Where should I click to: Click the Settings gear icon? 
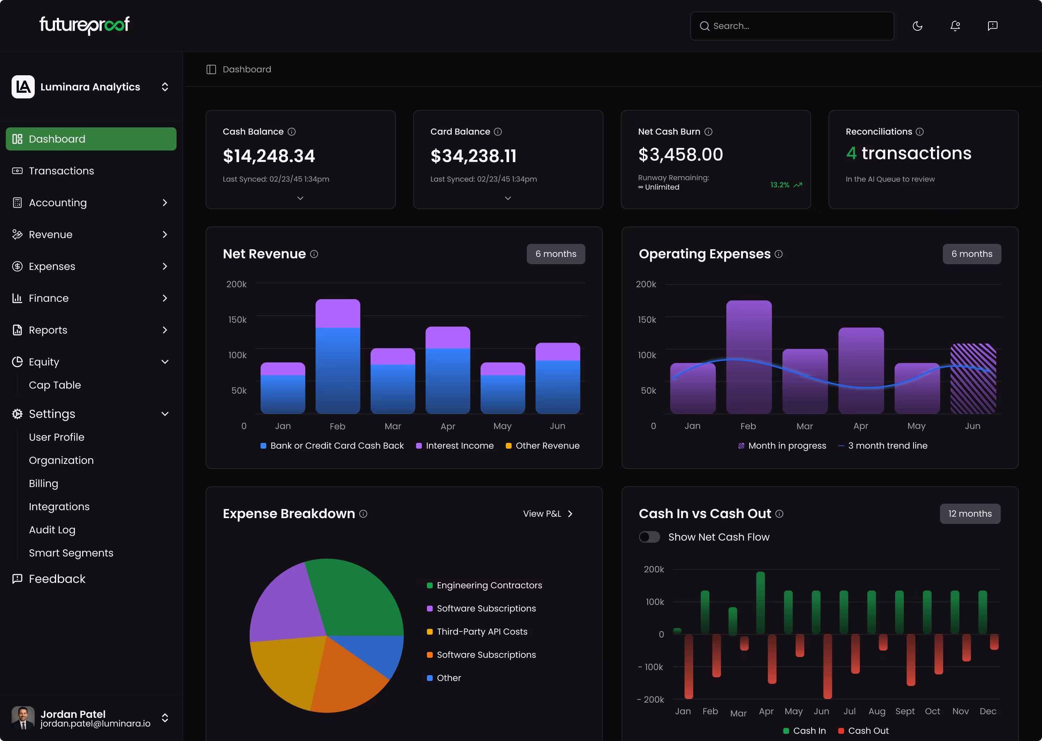coord(17,414)
